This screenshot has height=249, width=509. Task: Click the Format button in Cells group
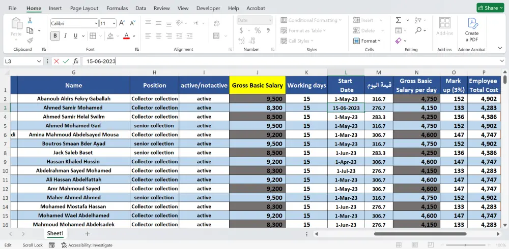[367, 41]
